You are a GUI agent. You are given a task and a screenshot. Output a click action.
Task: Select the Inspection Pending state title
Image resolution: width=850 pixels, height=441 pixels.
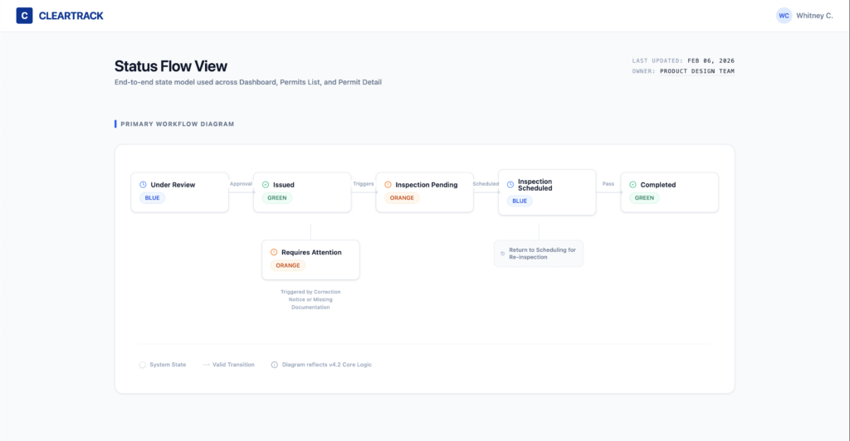[426, 185]
